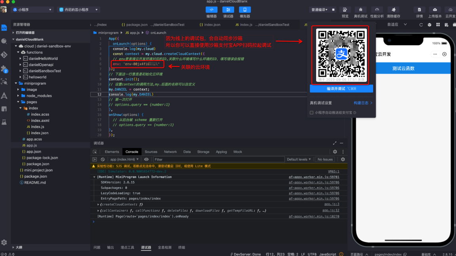This screenshot has height=256, width=456.
Task: Switch to the Storage tab
Action: point(203,152)
